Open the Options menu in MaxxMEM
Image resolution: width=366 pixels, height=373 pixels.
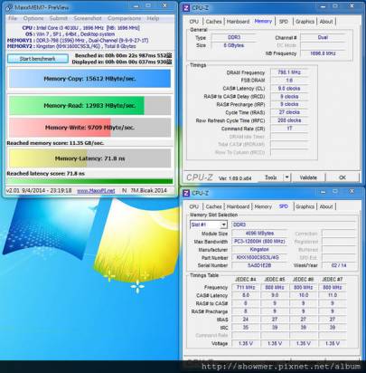pyautogui.click(x=33, y=18)
